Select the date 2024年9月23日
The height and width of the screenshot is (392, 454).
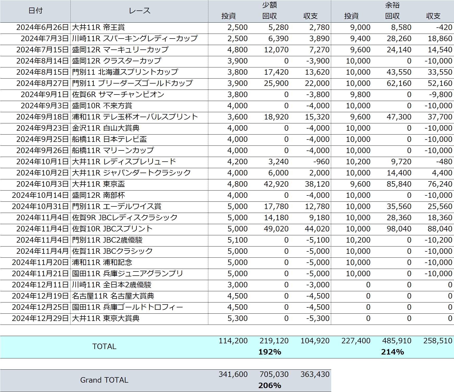point(43,128)
